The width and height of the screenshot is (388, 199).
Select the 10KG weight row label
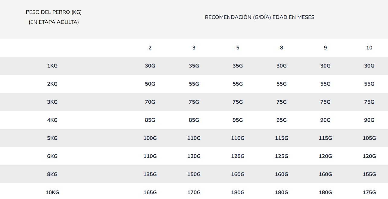click(x=52, y=192)
